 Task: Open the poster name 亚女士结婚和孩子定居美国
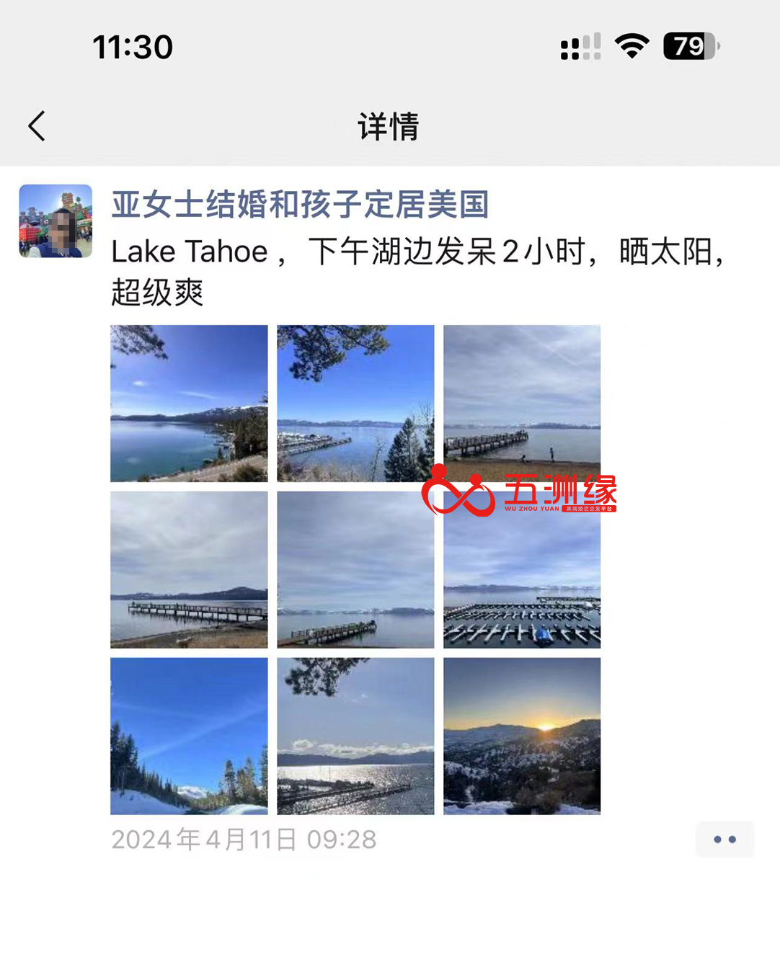[x=300, y=205]
